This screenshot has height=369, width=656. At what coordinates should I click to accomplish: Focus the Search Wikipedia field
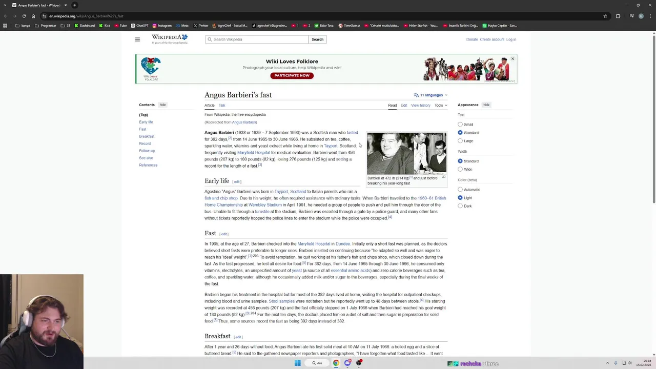coord(257,39)
